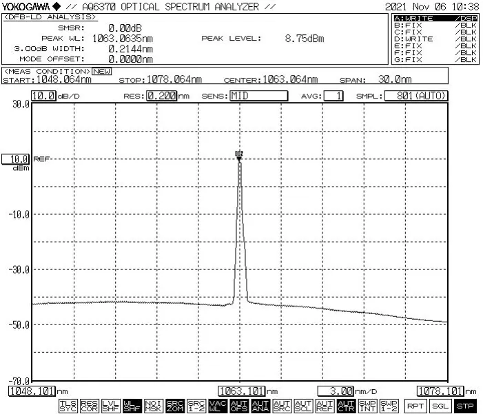This screenshot has height=414, width=483.
Task: Edit the SMPL 801 (AUTO) sampling field
Action: click(x=416, y=96)
